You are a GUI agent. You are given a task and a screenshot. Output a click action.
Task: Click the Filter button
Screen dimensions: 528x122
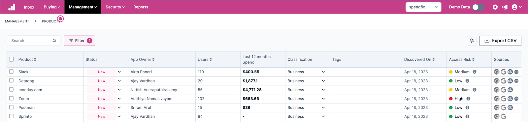80,41
